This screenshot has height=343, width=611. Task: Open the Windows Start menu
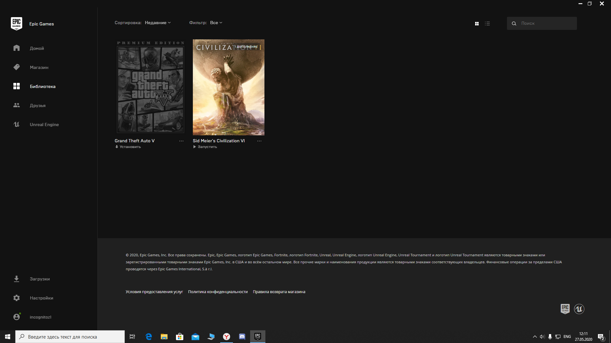point(8,337)
